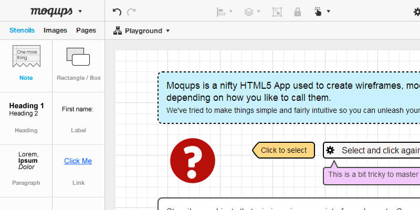Click the moqups logo
420x210 pixels.
click(x=51, y=11)
